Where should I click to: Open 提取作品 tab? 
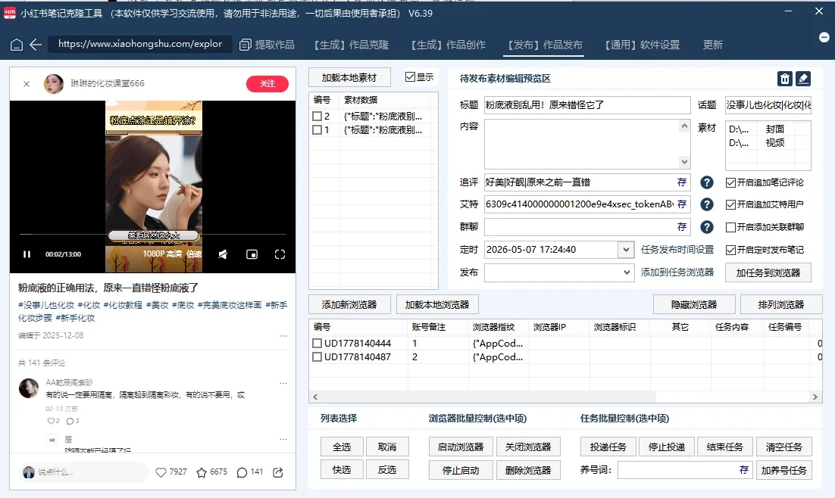(267, 45)
